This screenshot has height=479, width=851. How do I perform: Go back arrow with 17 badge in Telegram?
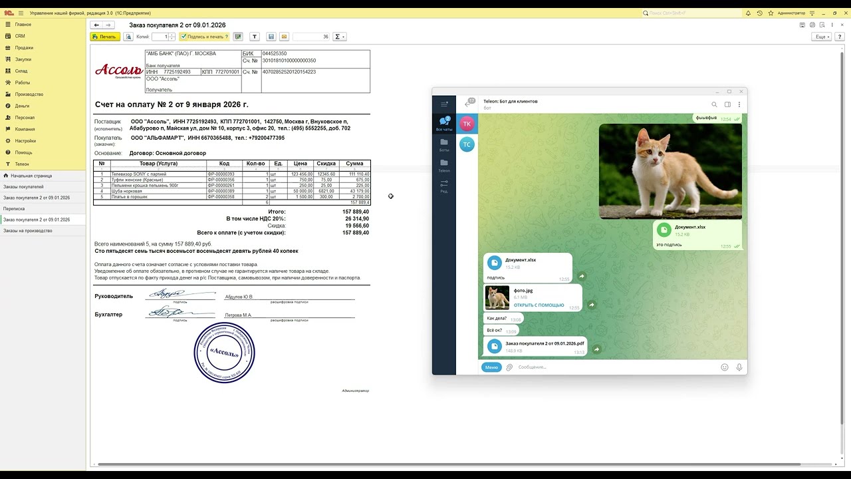click(468, 103)
